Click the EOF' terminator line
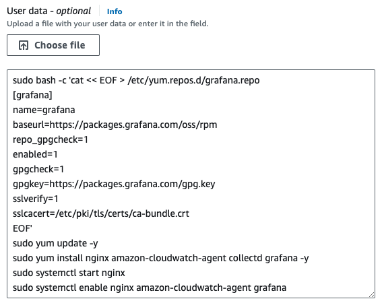Viewport: 382px width, 303px height. click(x=22, y=228)
